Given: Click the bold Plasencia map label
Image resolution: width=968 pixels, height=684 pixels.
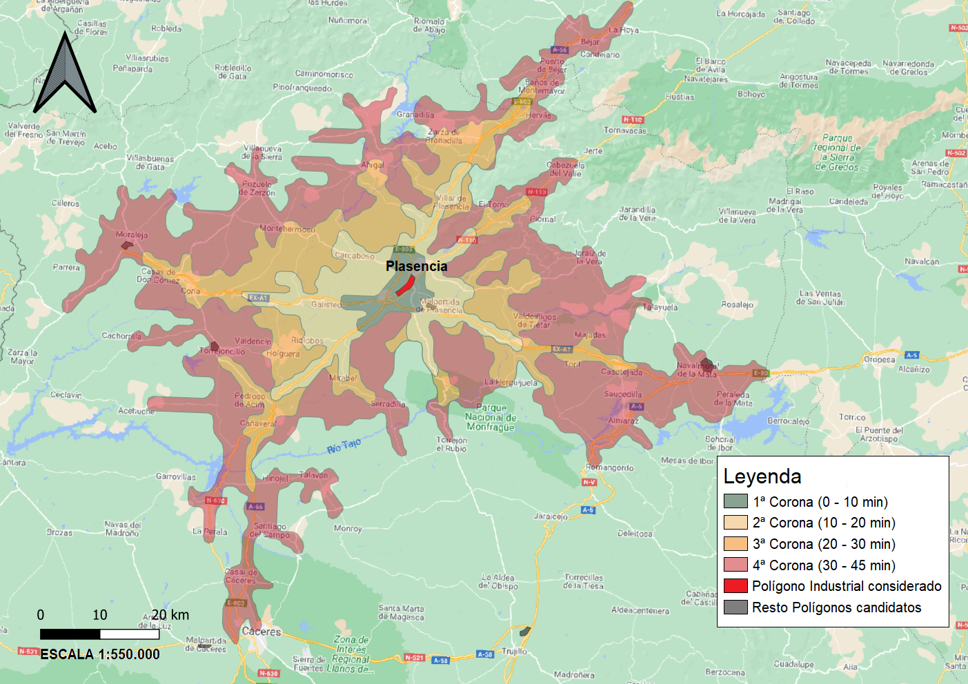Looking at the screenshot, I should click(x=416, y=266).
